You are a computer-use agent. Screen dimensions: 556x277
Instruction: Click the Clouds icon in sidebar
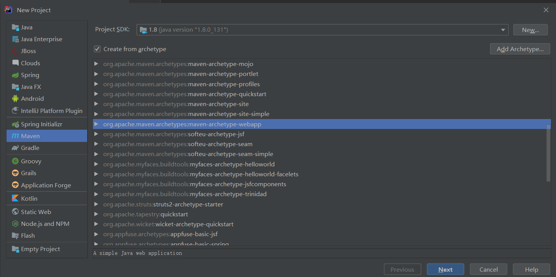(15, 63)
